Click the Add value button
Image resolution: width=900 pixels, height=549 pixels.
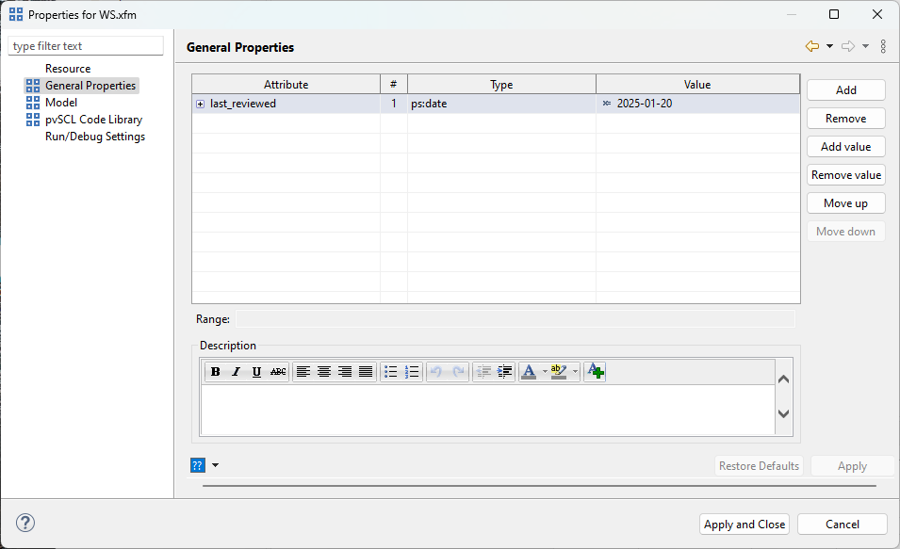(845, 146)
